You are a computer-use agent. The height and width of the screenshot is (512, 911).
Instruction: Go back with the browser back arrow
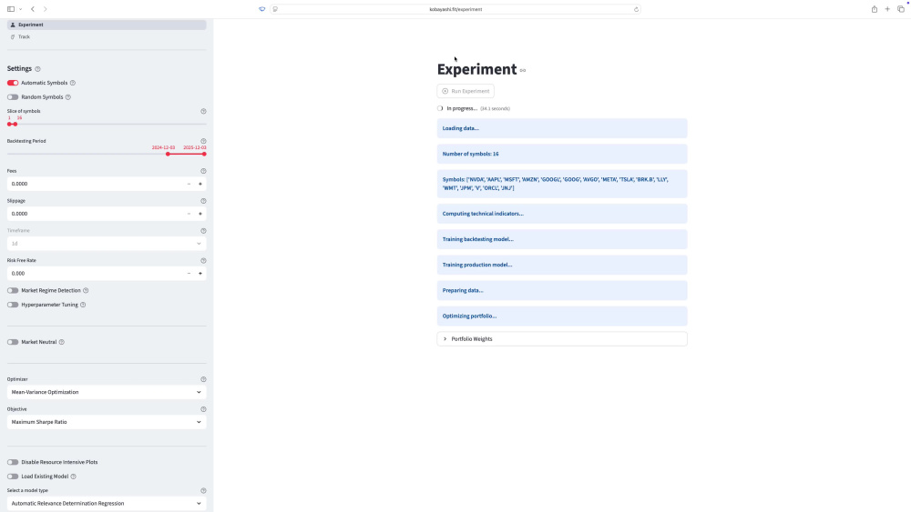point(33,9)
